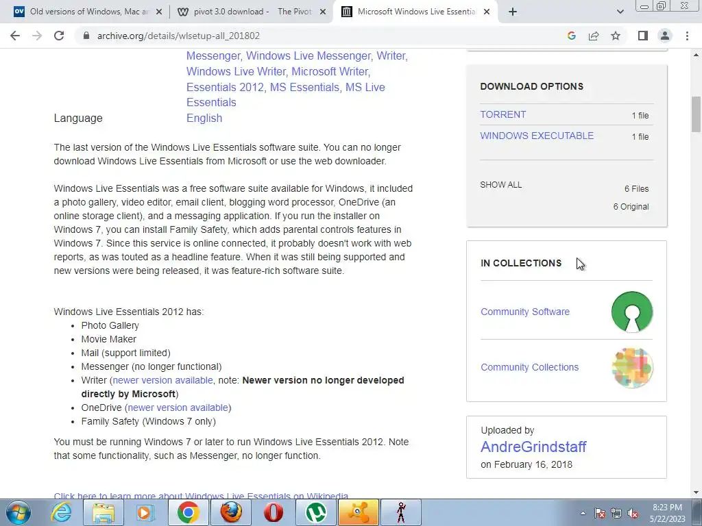The height and width of the screenshot is (526, 702).
Task: Open the Windows Start menu
Action: (19, 512)
